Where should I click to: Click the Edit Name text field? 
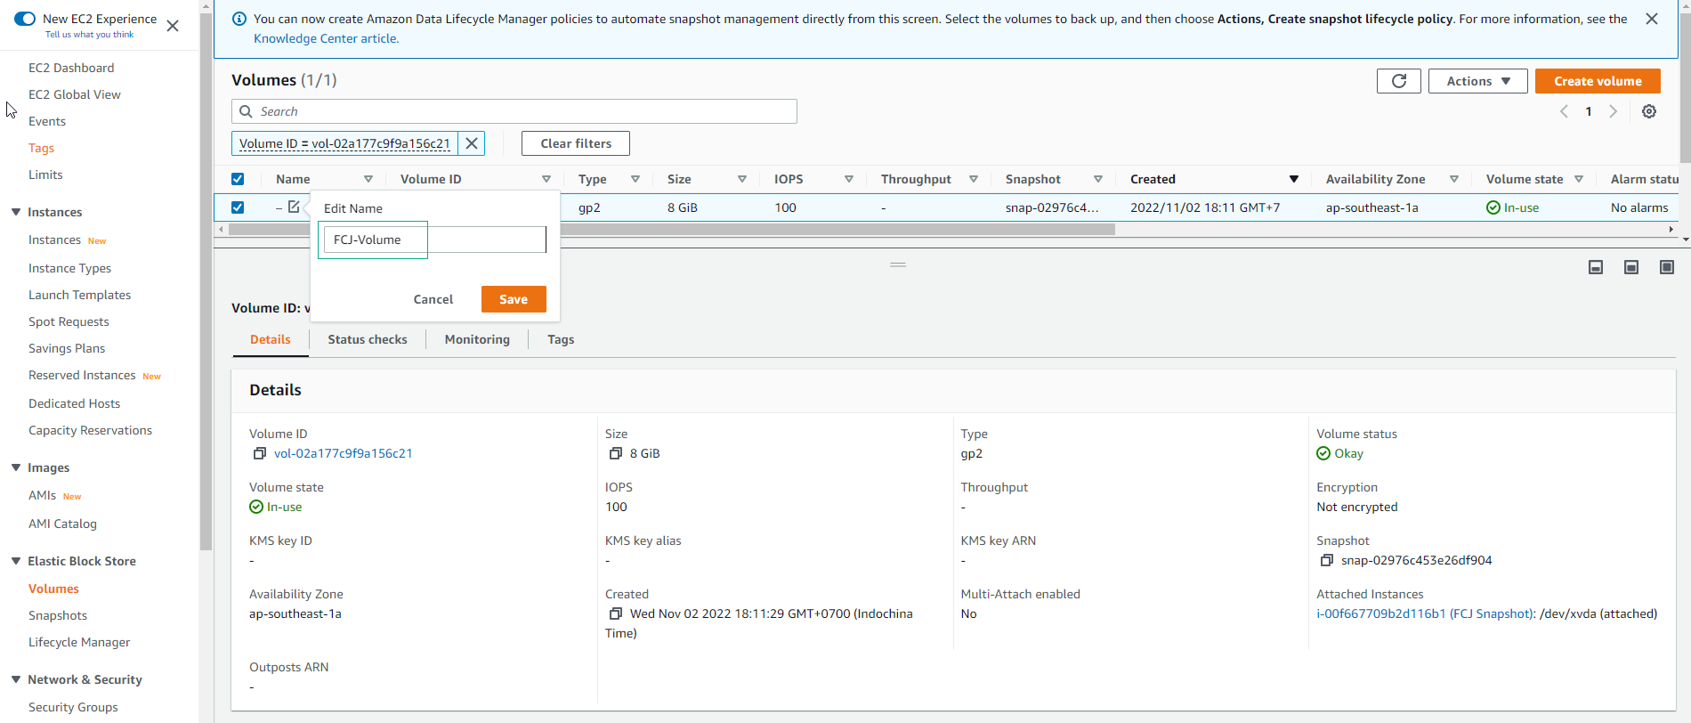click(434, 240)
